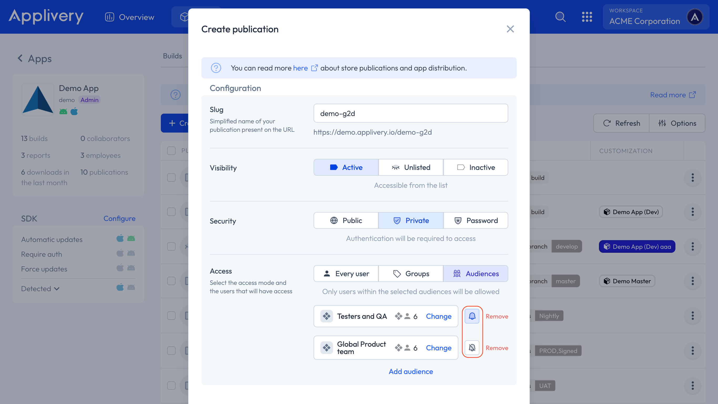
Task: Go back using the Apps chevron
Action: click(20, 58)
